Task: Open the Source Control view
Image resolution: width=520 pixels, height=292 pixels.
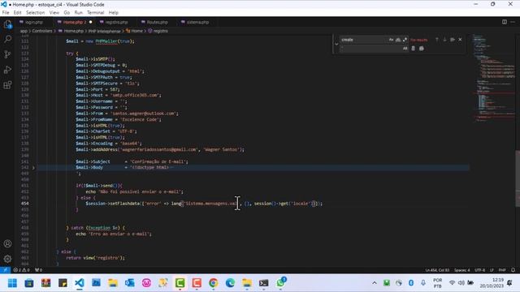Action: point(7,54)
